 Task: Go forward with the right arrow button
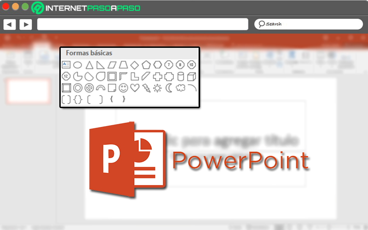click(x=26, y=24)
